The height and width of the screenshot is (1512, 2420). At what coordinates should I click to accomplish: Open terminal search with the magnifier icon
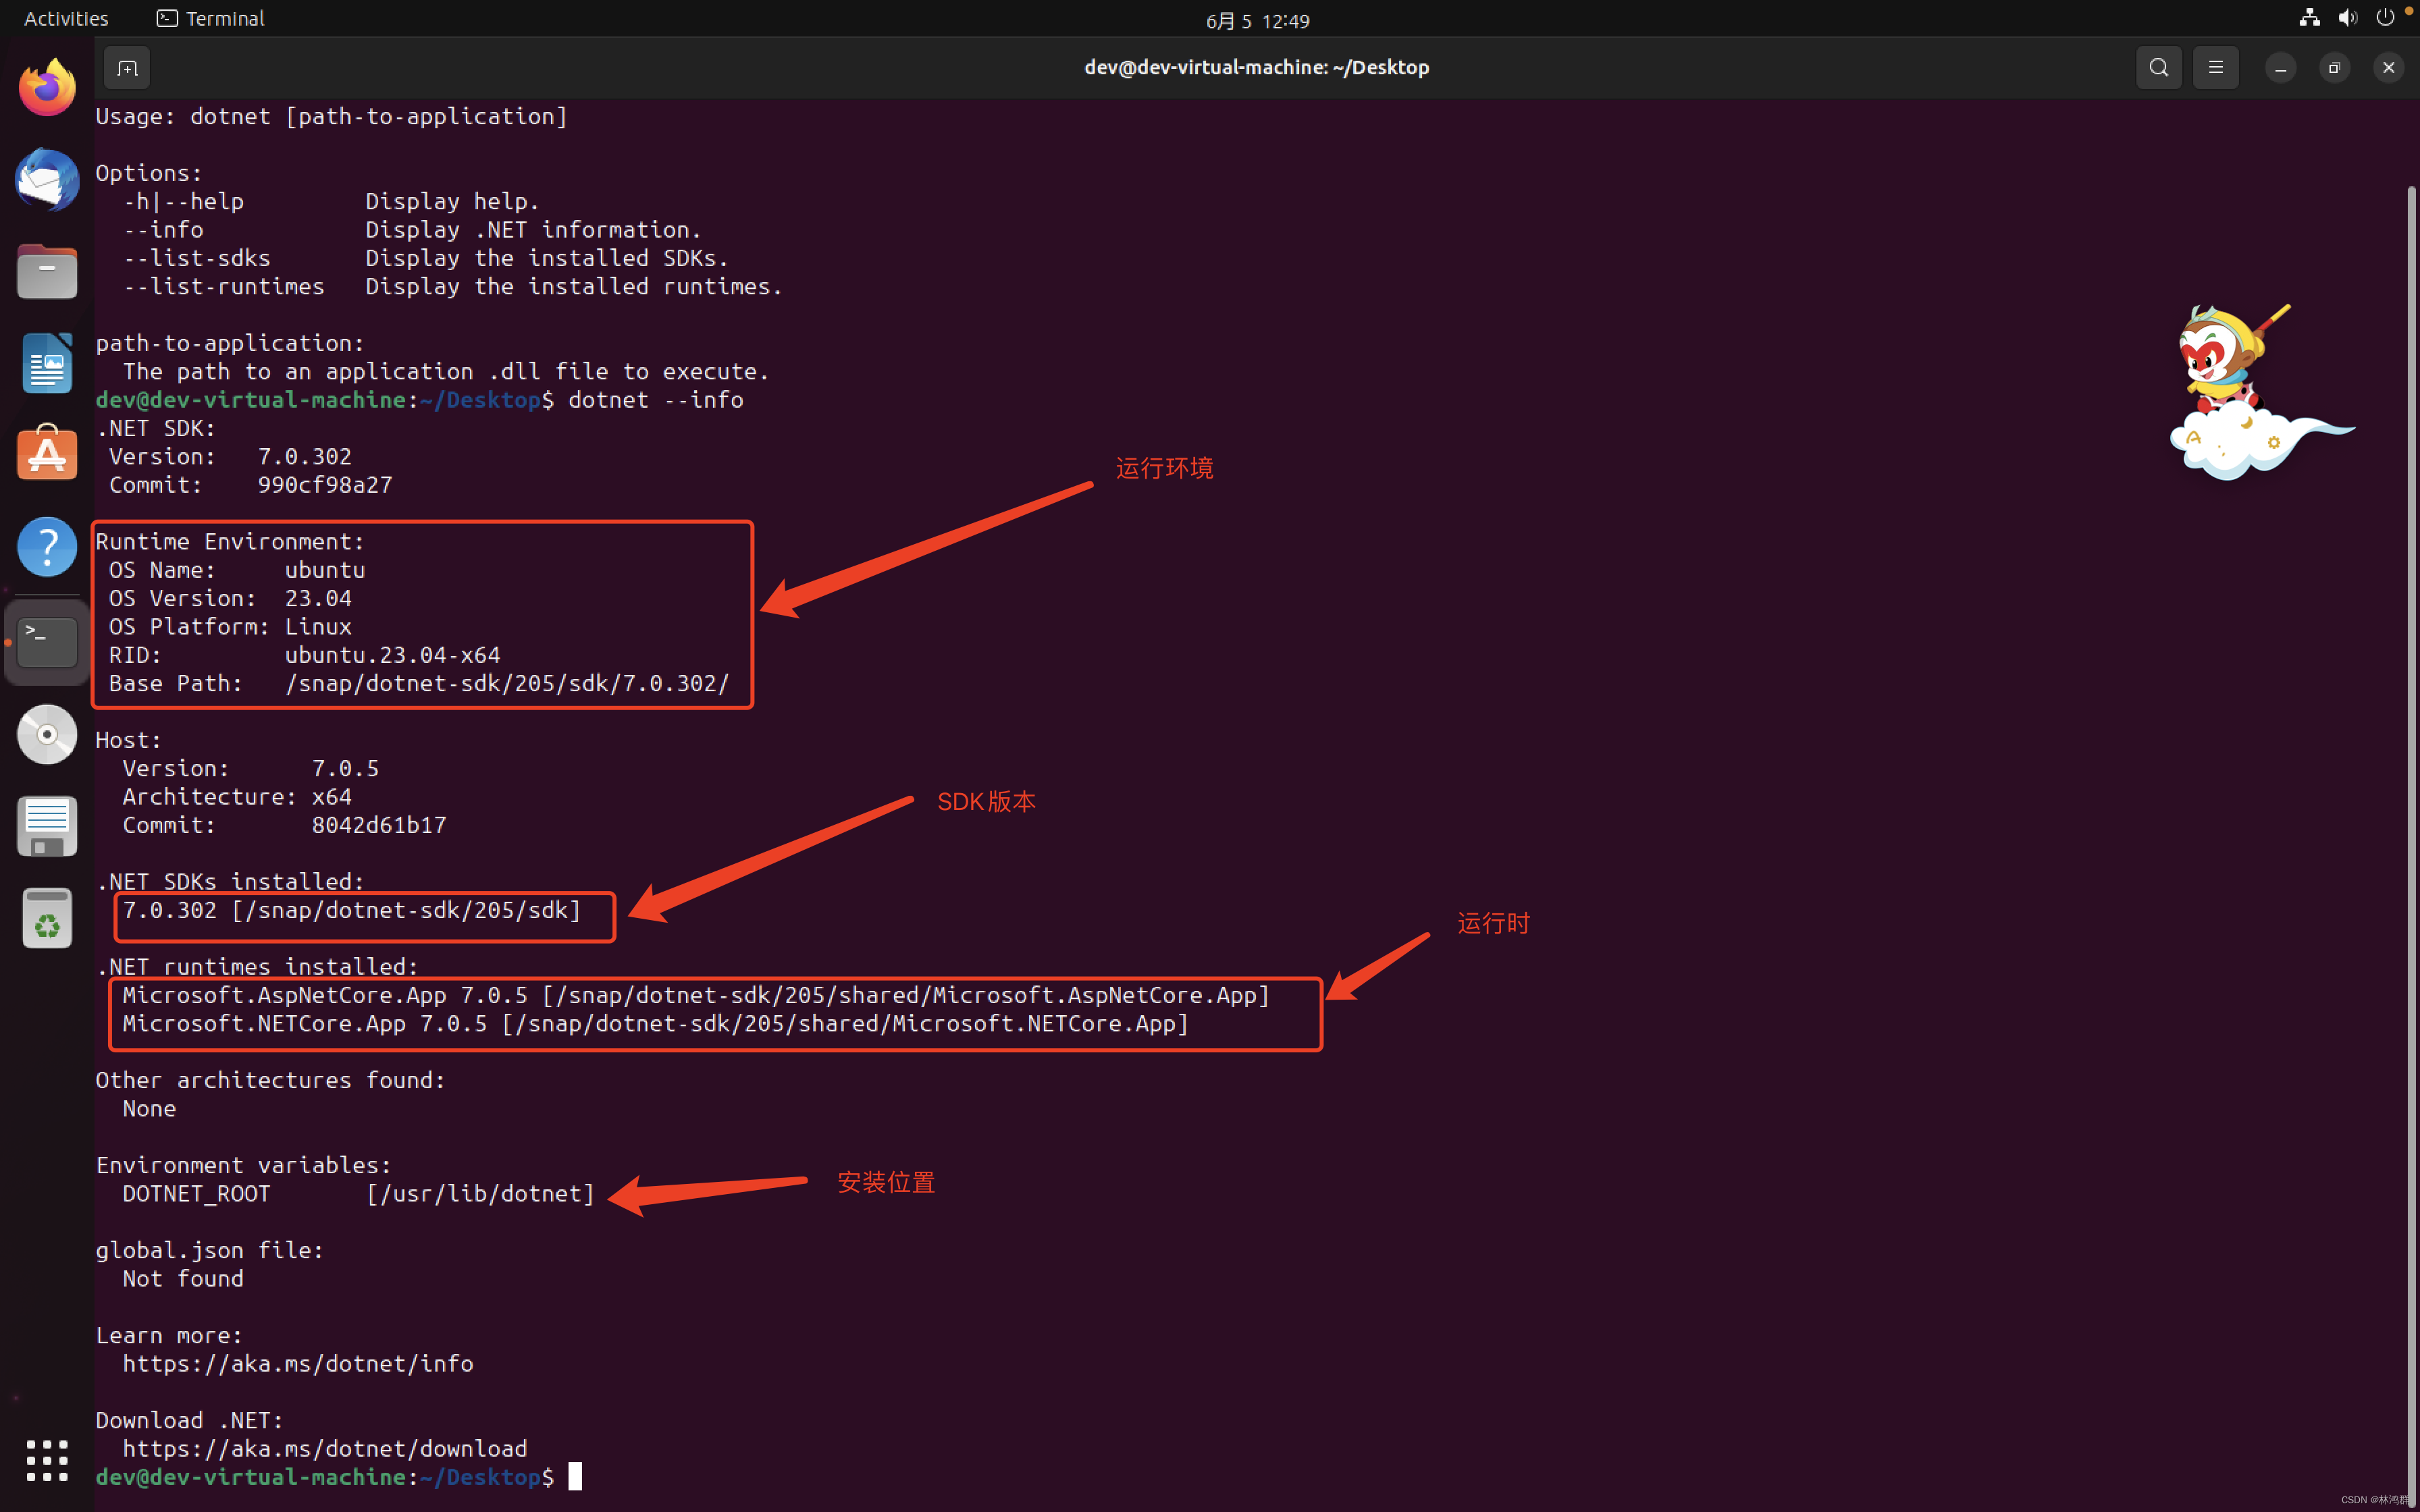(x=2158, y=67)
